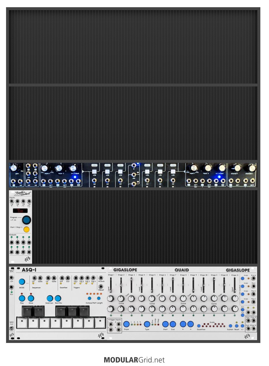Click the EOC button on Gigaslope
269x366 pixels.
242,310
